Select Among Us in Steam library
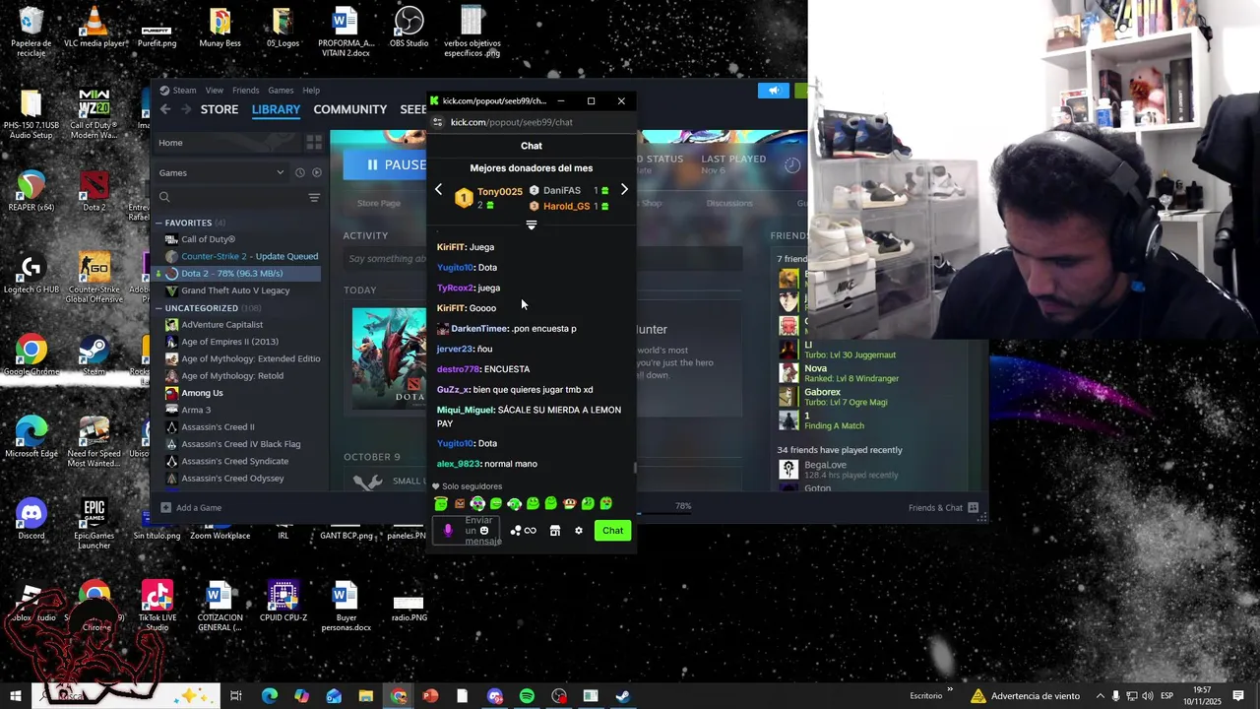This screenshot has height=709, width=1260. (202, 393)
